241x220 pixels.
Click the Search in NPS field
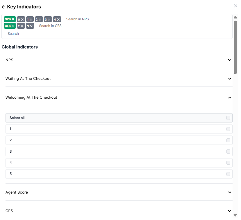click(77, 19)
